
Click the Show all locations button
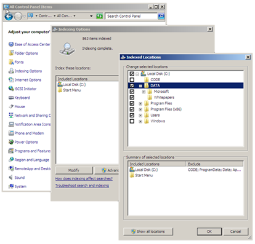click(x=148, y=232)
